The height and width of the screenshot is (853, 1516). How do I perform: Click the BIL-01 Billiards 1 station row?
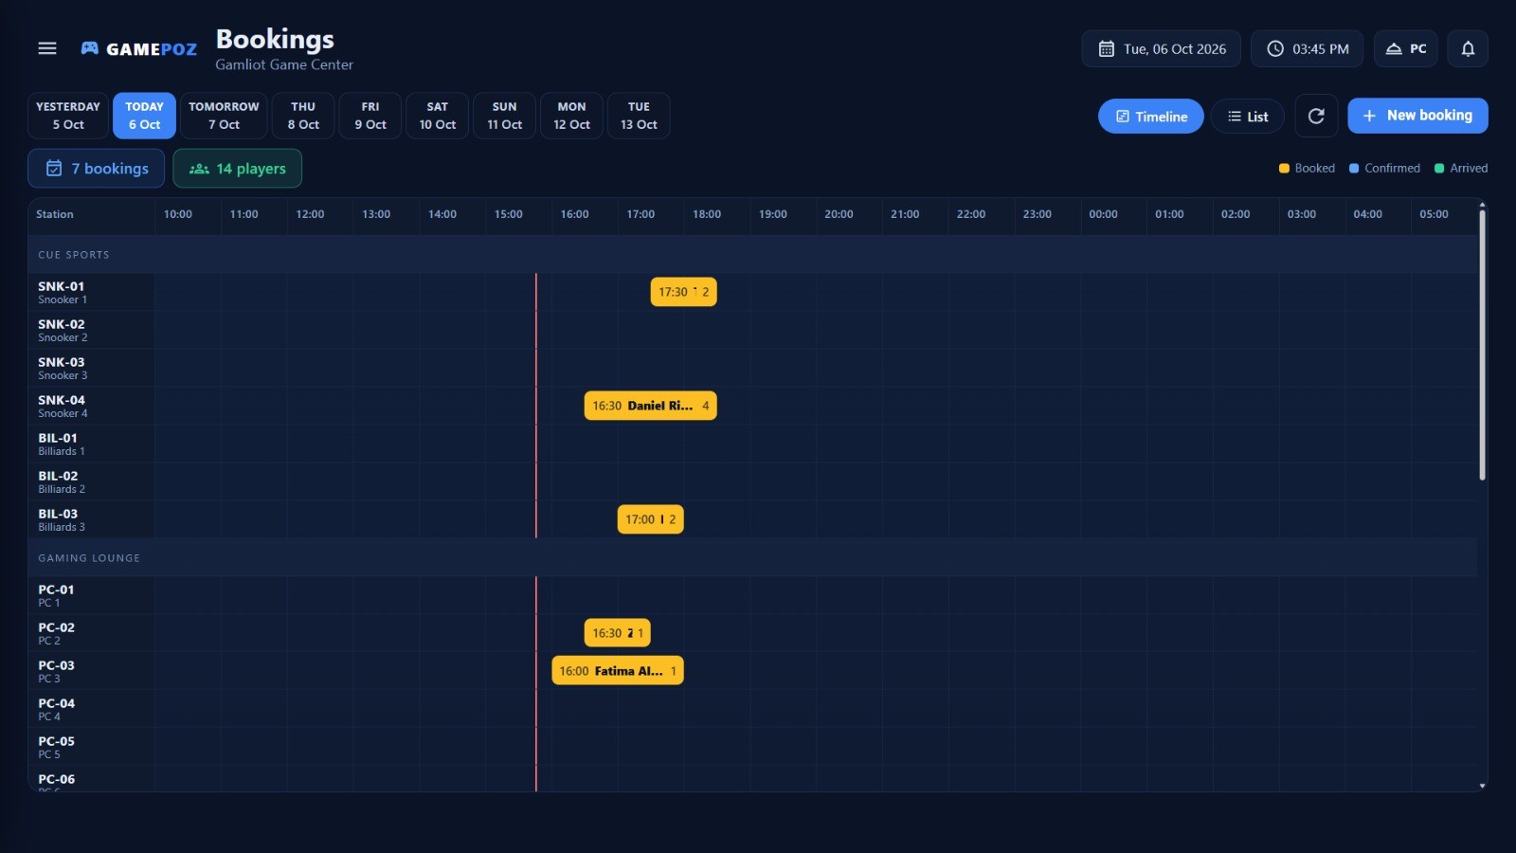click(753, 444)
